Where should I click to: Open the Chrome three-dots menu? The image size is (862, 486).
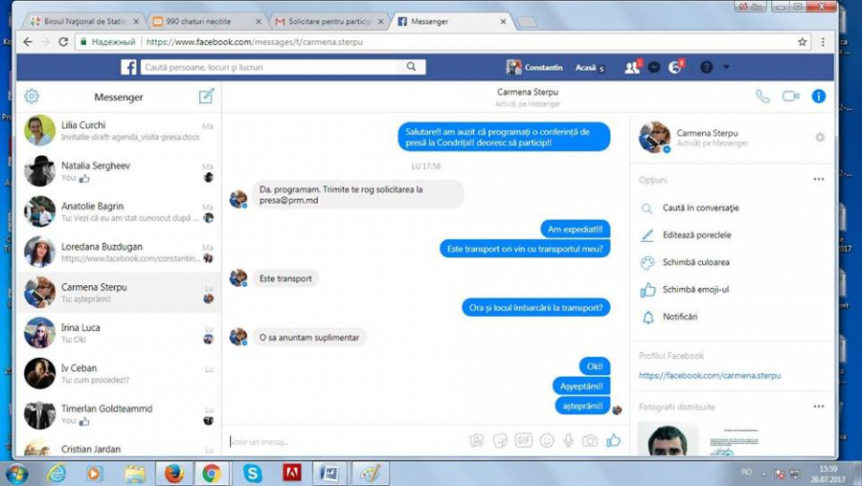click(x=823, y=42)
